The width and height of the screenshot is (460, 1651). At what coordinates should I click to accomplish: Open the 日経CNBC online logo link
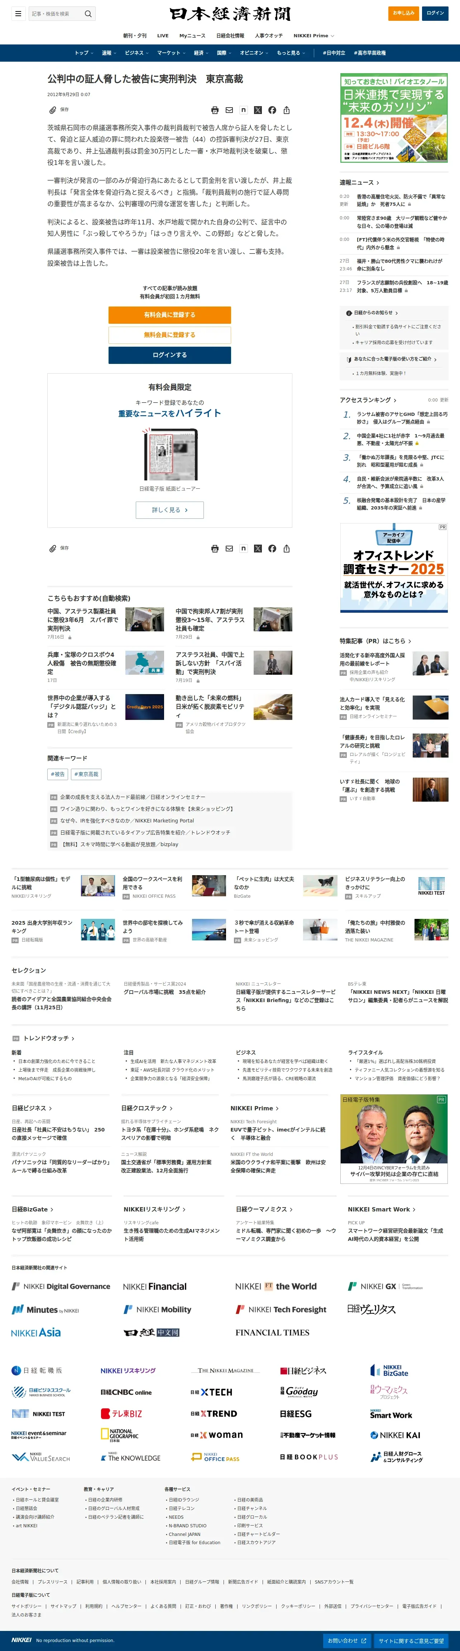pos(126,1392)
